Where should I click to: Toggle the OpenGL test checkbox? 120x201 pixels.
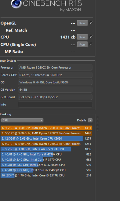[x=91, y=23]
